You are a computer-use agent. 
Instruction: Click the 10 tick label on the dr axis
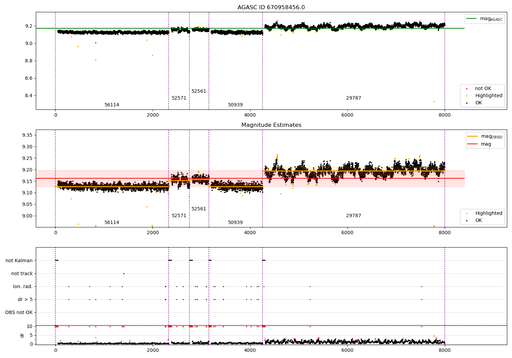pos(30,327)
